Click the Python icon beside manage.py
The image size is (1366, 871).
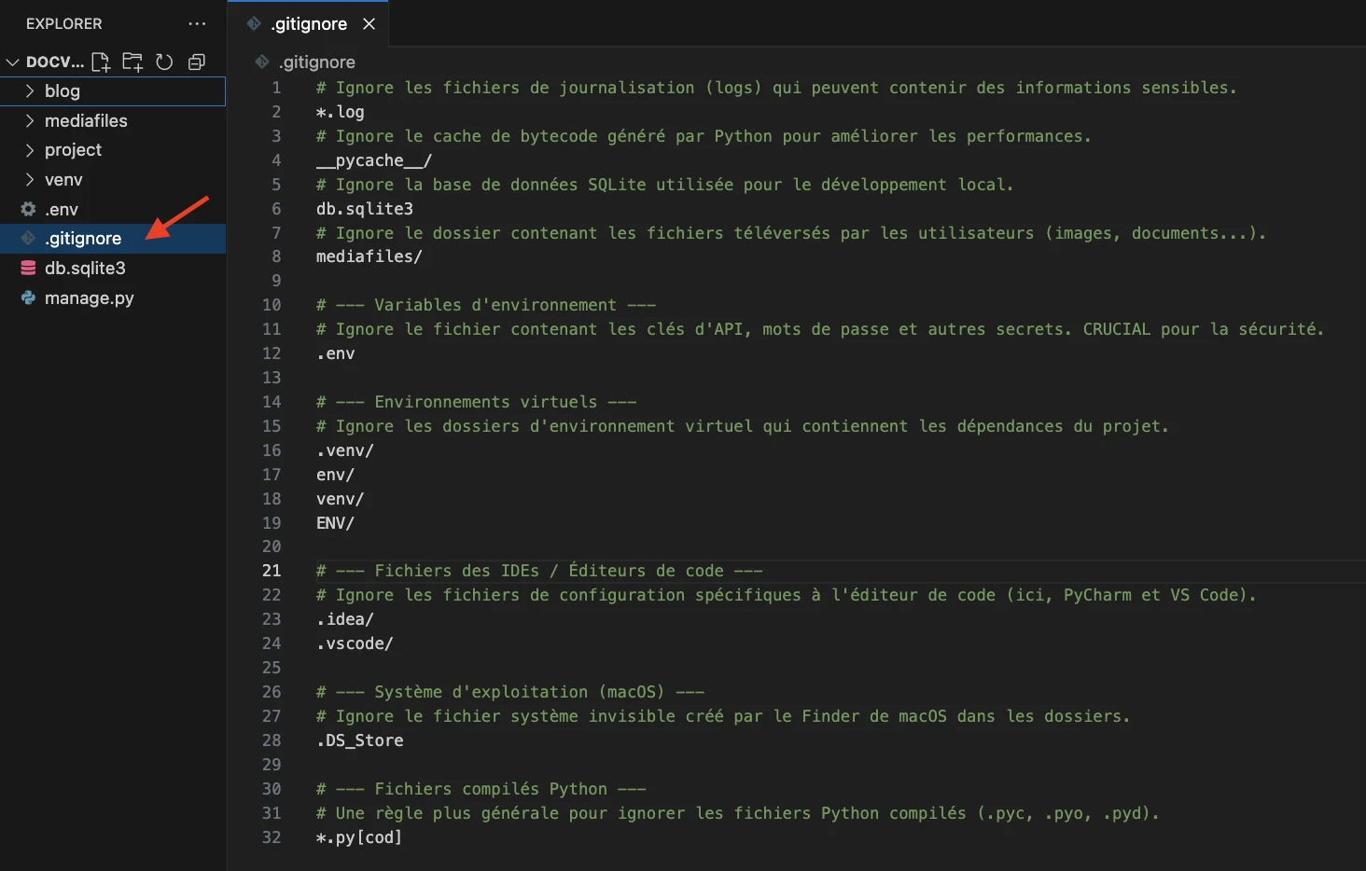28,298
